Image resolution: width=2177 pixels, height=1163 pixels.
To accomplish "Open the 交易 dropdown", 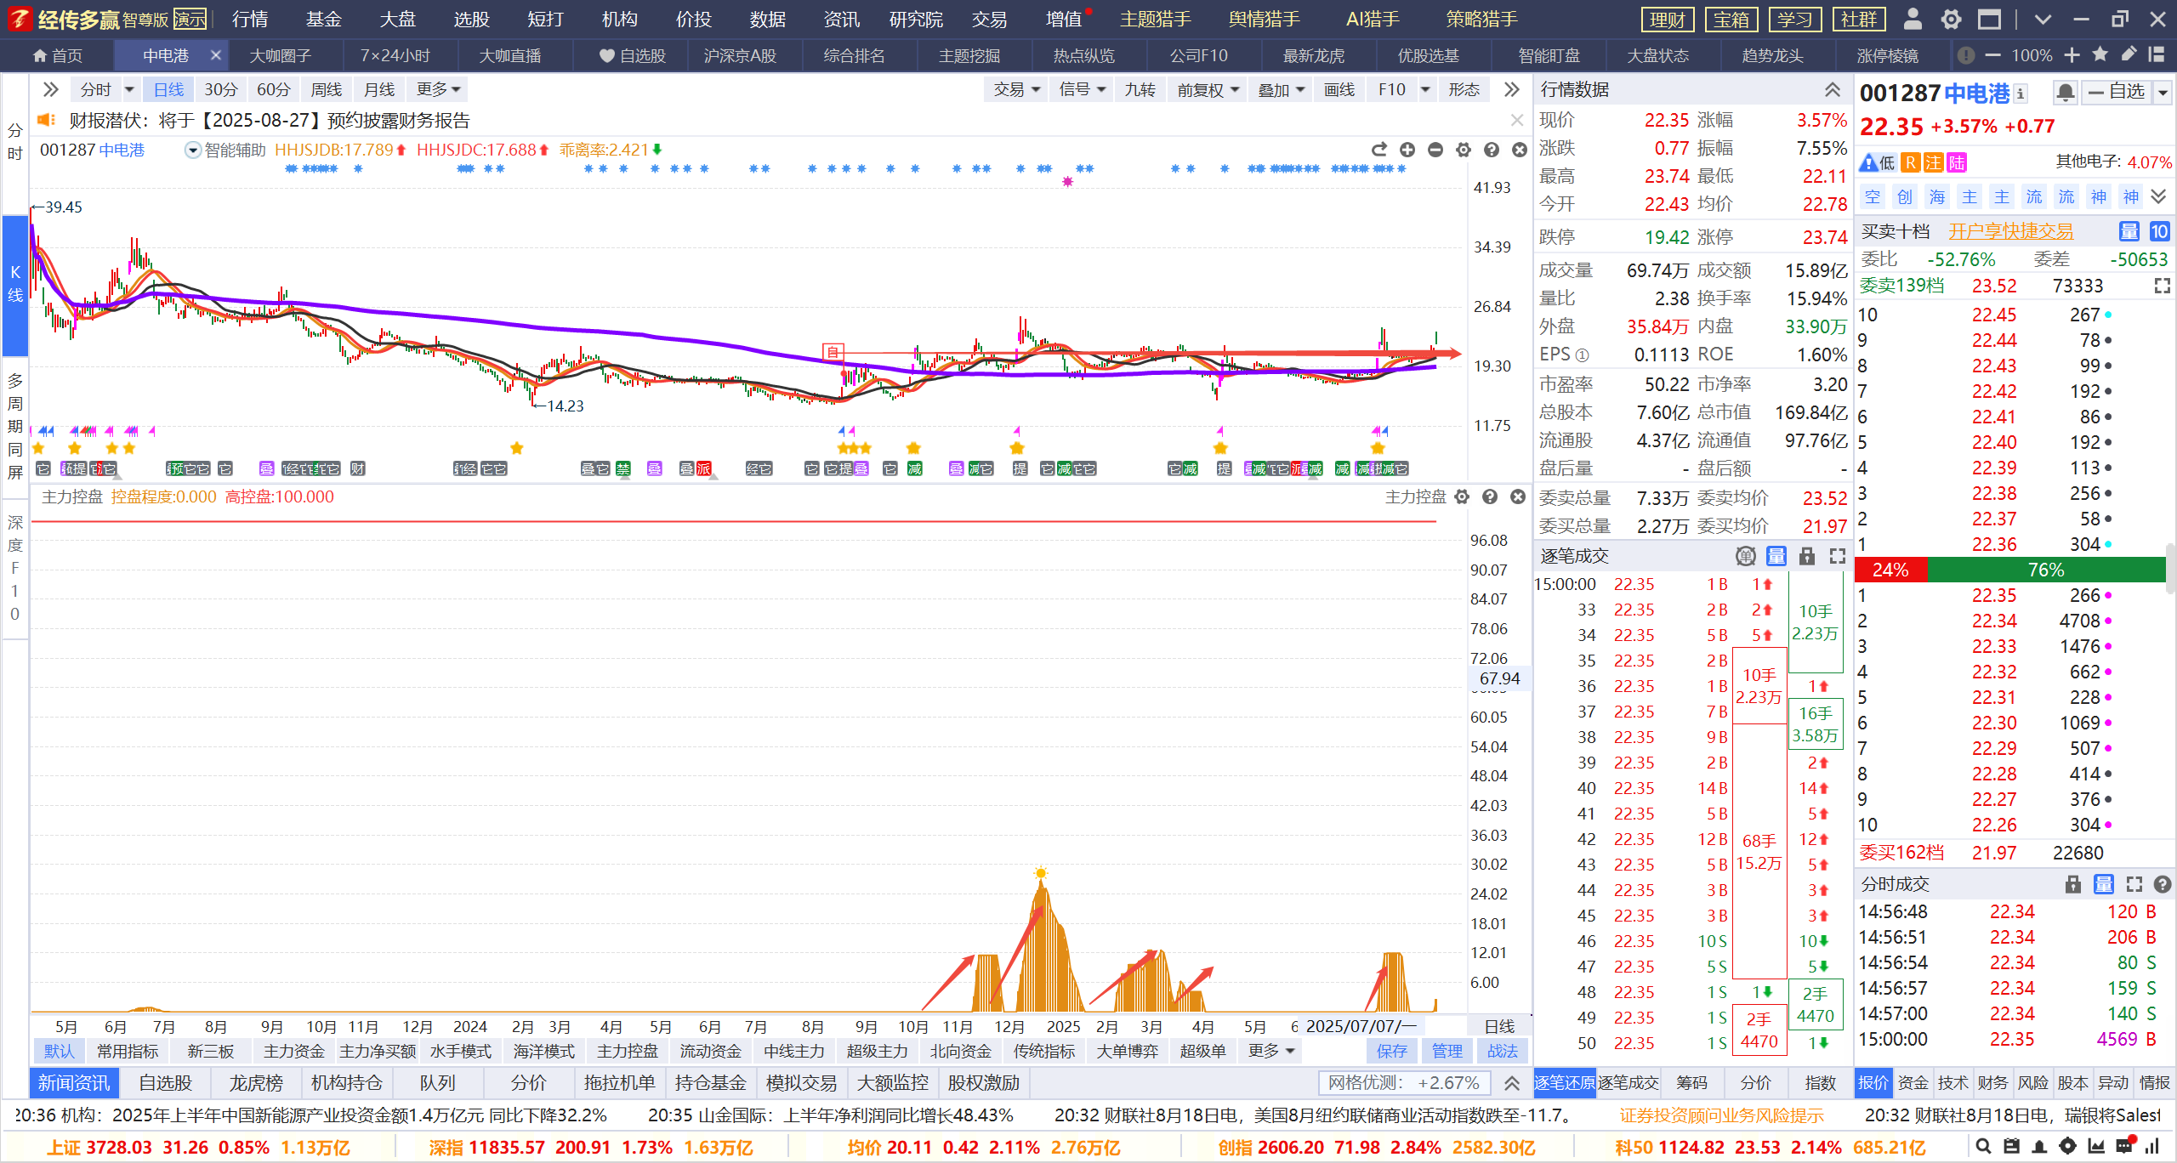I will 1017,89.
